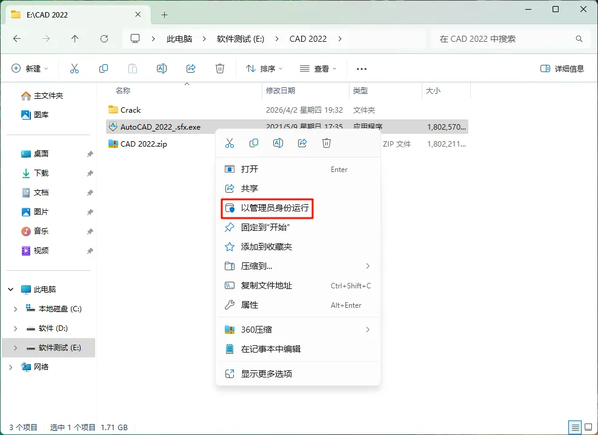Choose 复制文件地址 in the context menu
The image size is (598, 435).
point(298,285)
